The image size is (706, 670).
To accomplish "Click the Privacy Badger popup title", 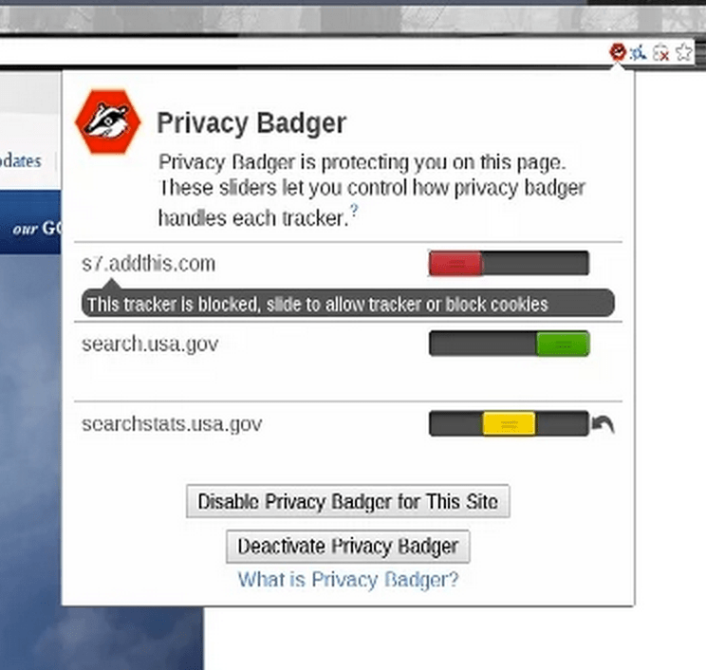I will 251,123.
